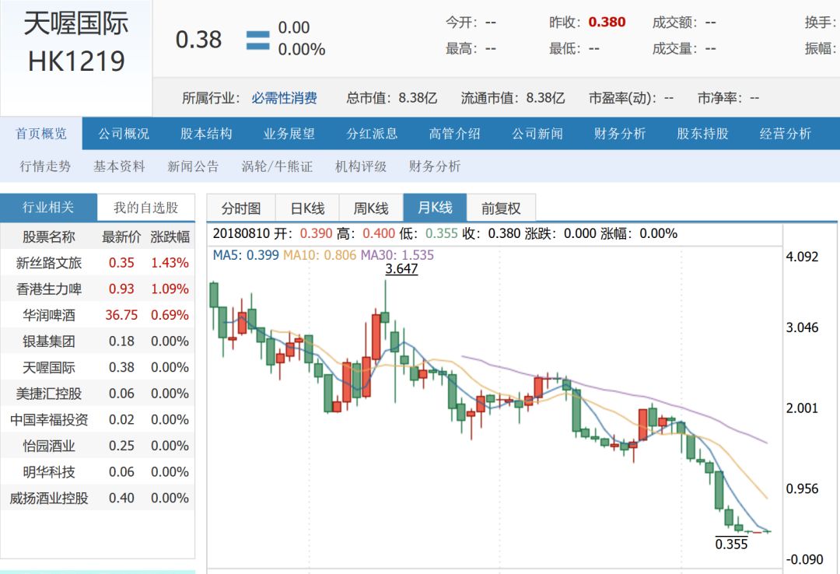Switch to 前复权 price adjustment mode
The width and height of the screenshot is (840, 574).
coord(502,208)
